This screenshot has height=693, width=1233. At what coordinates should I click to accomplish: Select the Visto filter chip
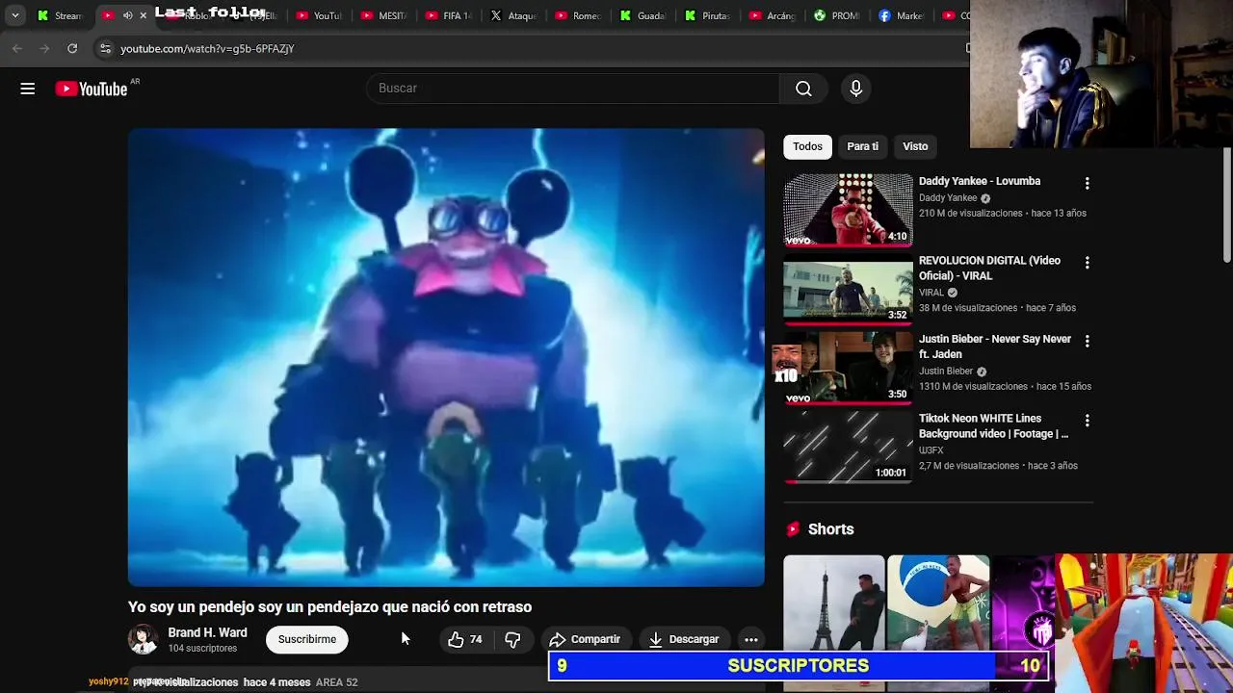point(915,146)
